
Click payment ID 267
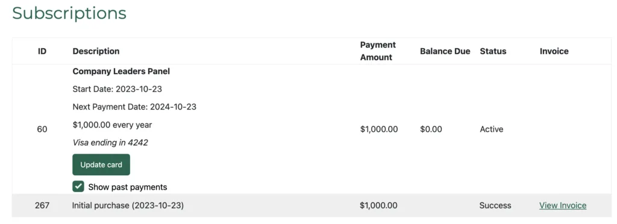click(x=42, y=205)
